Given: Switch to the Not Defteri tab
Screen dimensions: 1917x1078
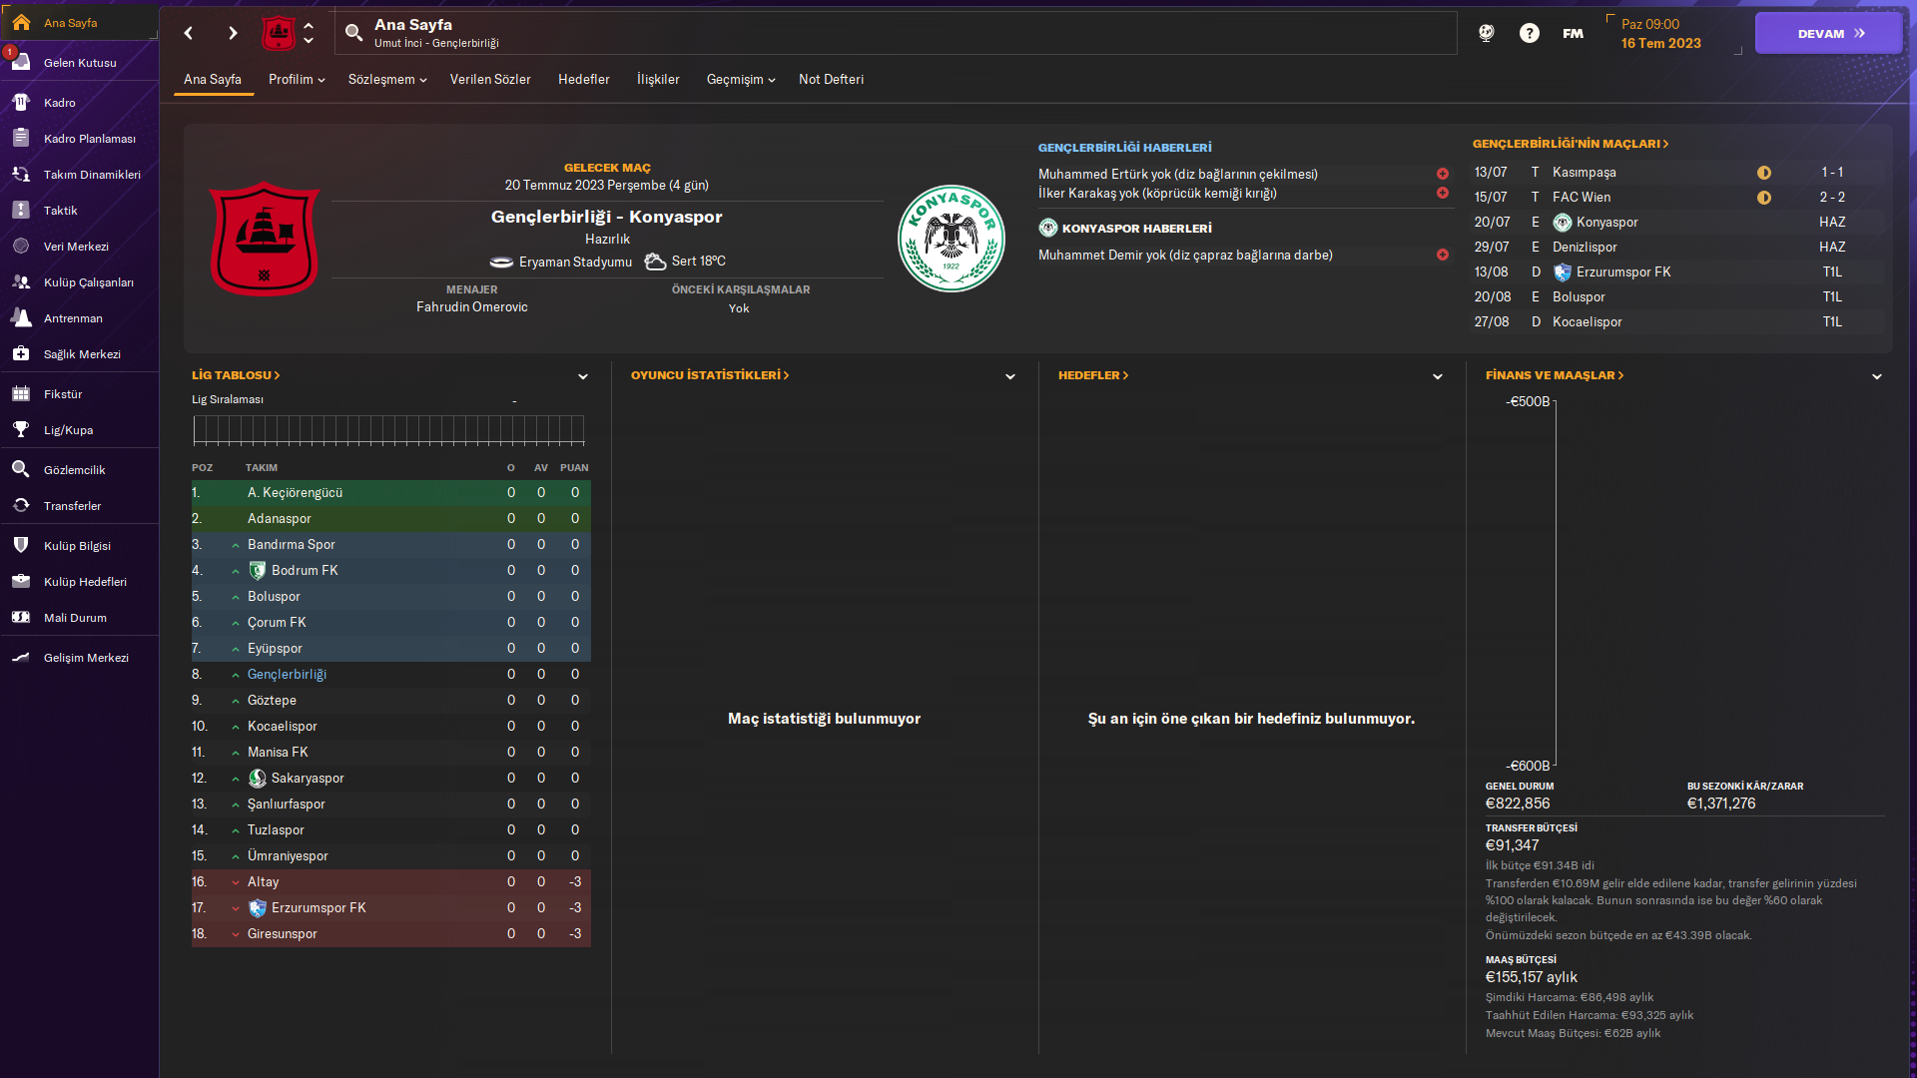Looking at the screenshot, I should tap(832, 79).
